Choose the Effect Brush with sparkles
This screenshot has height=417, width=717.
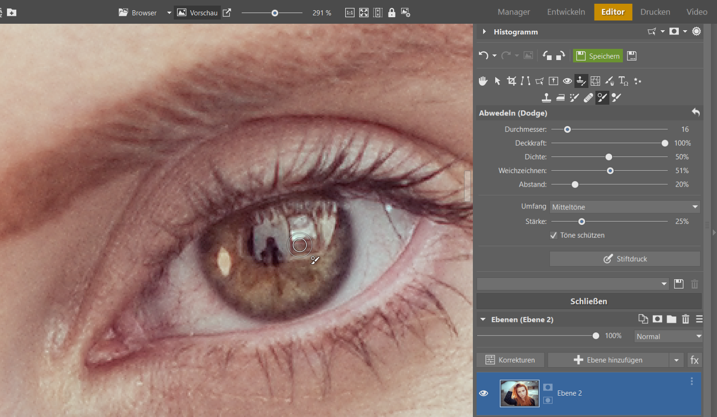[x=574, y=97]
